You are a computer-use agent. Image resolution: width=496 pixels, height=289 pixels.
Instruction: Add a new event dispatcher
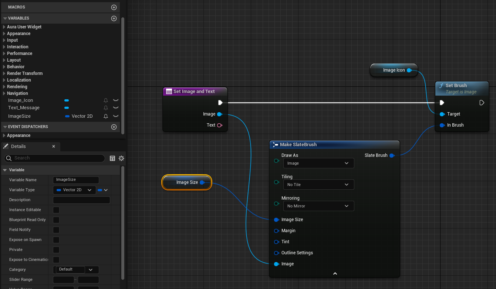point(114,127)
